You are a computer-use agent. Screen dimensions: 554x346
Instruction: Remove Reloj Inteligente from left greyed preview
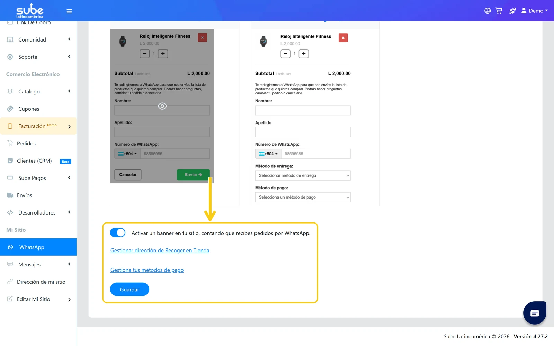202,37
